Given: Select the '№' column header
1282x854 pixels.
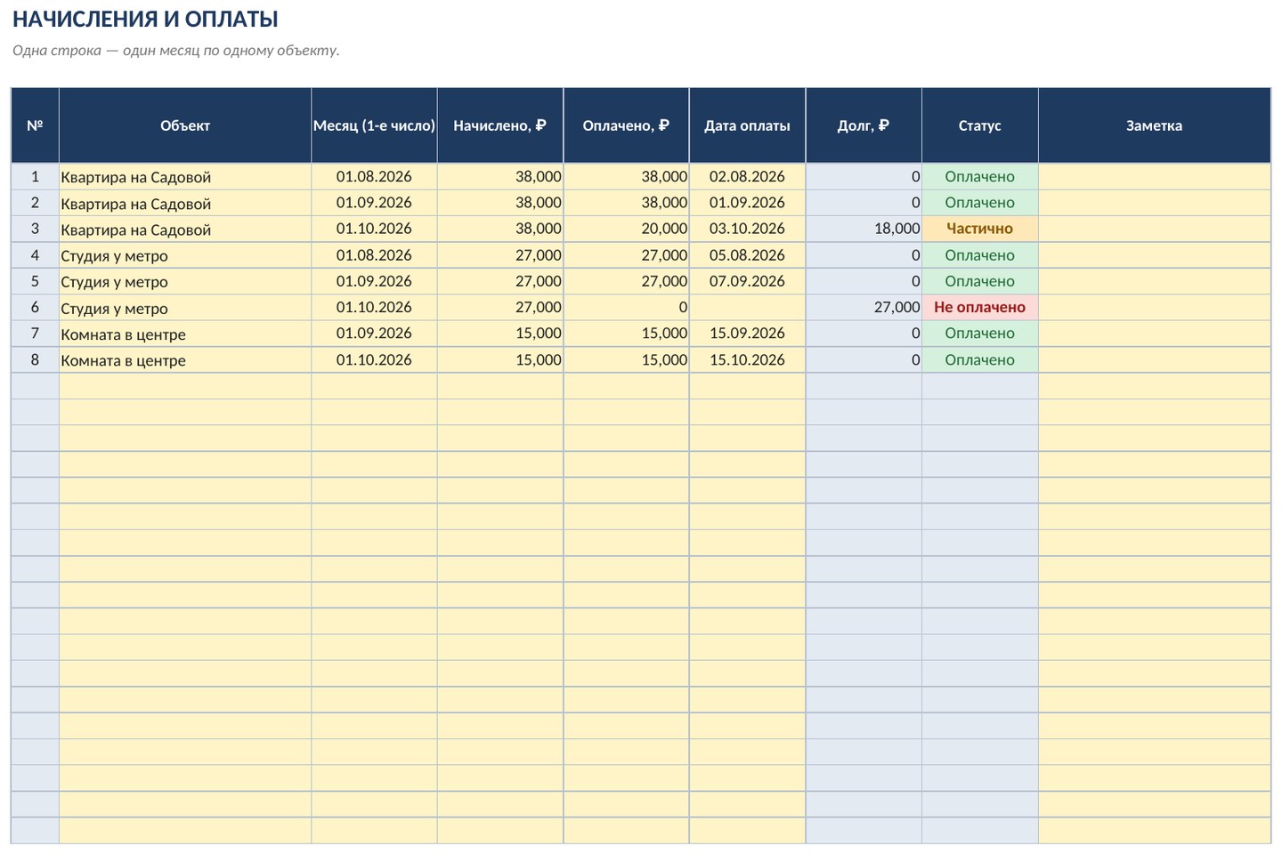Looking at the screenshot, I should pos(35,125).
